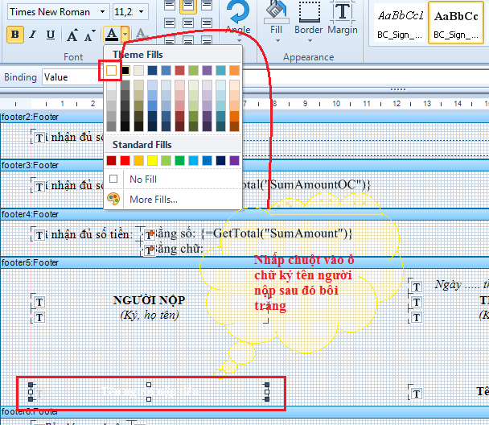The width and height of the screenshot is (489, 425).
Task: Select the light blue standard fill swatch
Action: coord(193,161)
